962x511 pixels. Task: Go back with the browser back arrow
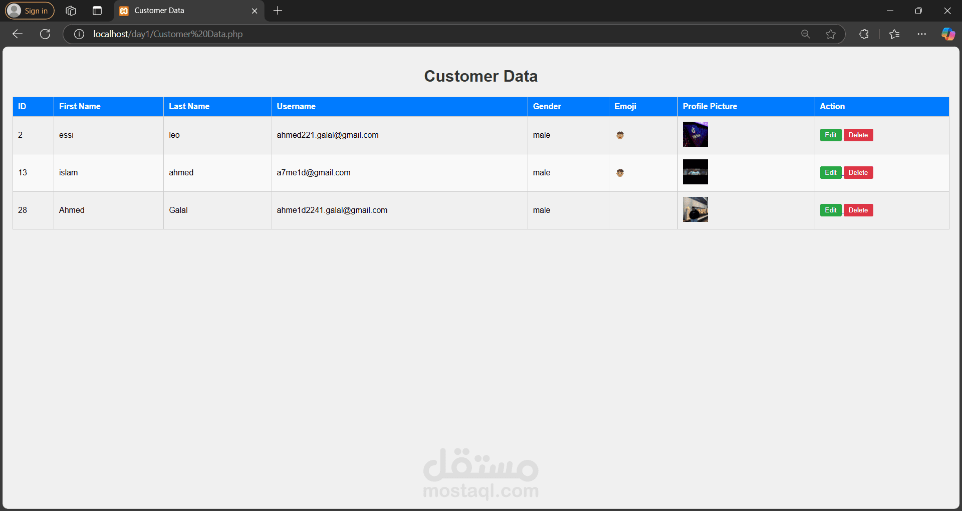(18, 34)
